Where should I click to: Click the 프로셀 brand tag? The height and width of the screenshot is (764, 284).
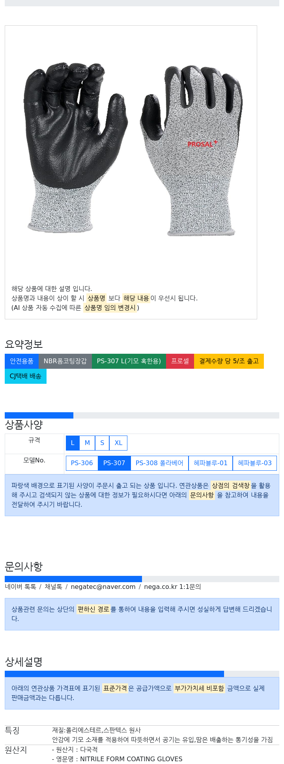tap(180, 361)
